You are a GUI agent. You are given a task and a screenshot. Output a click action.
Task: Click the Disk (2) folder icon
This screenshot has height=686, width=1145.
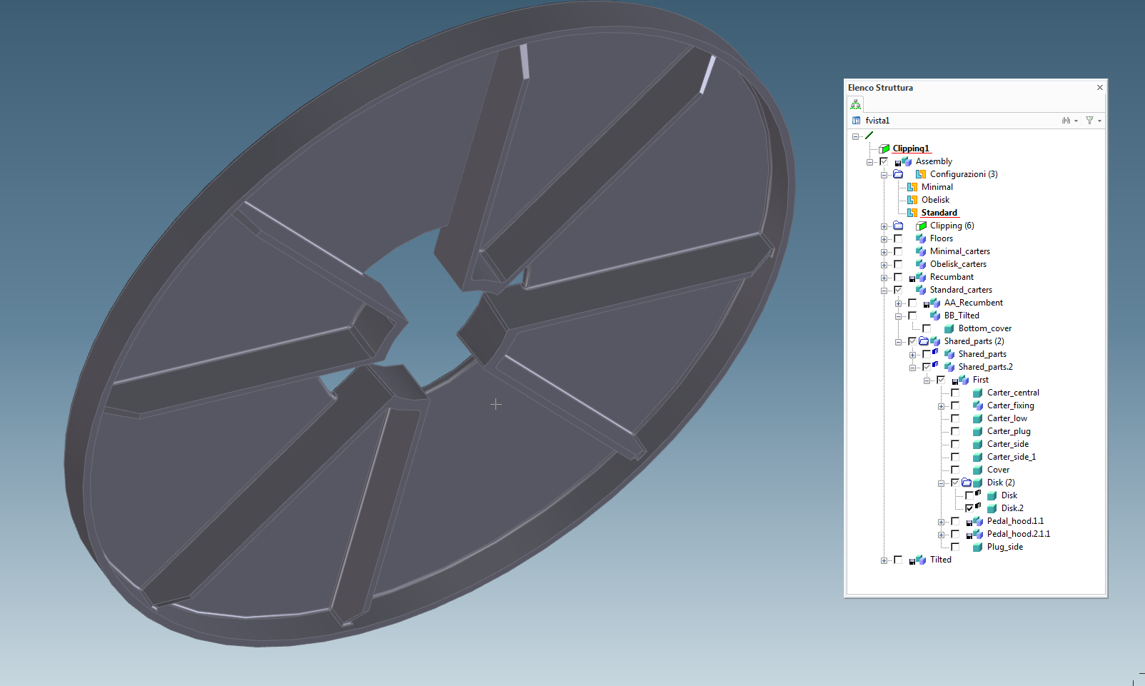[x=967, y=483]
